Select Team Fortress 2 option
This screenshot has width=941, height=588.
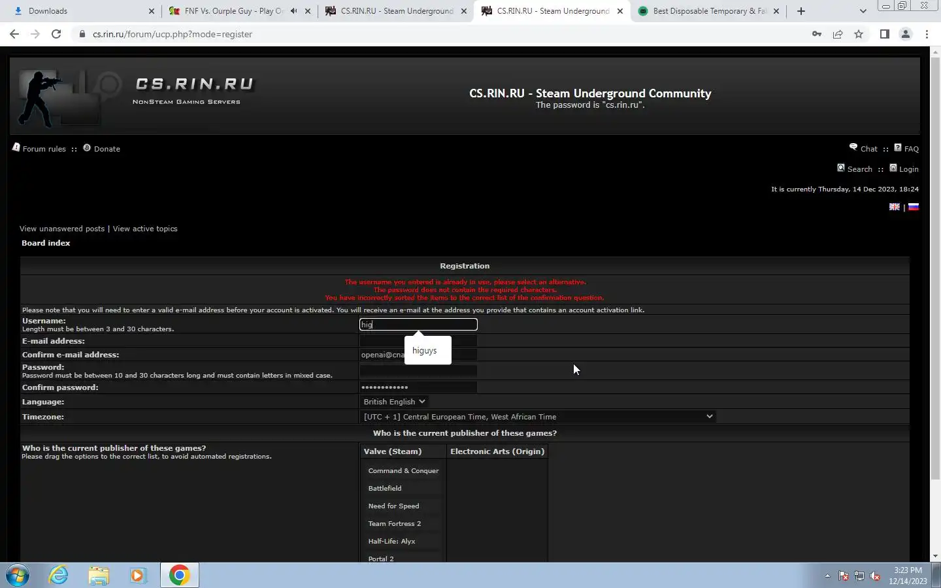point(403,524)
